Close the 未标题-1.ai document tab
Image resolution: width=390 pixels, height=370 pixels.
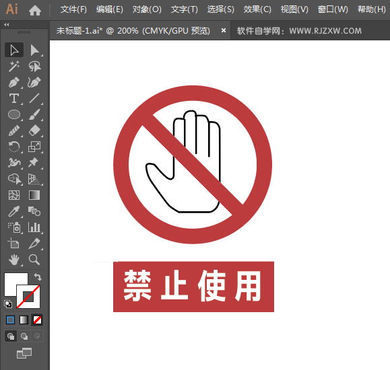pyautogui.click(x=224, y=30)
